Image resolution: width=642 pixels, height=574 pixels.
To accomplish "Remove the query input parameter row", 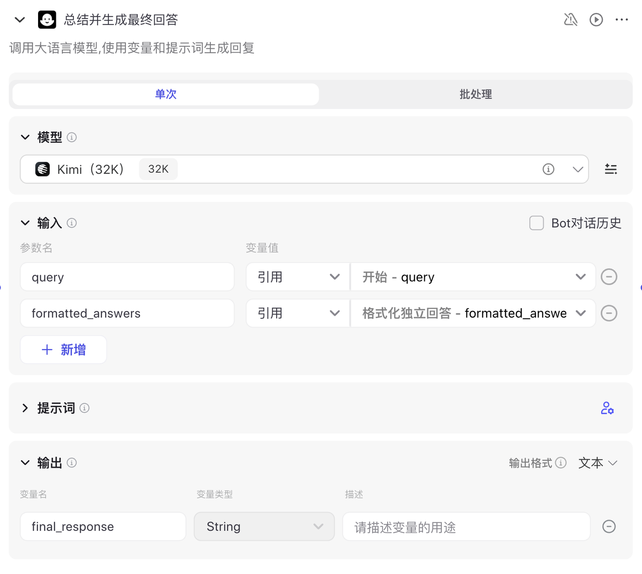I will [x=609, y=277].
